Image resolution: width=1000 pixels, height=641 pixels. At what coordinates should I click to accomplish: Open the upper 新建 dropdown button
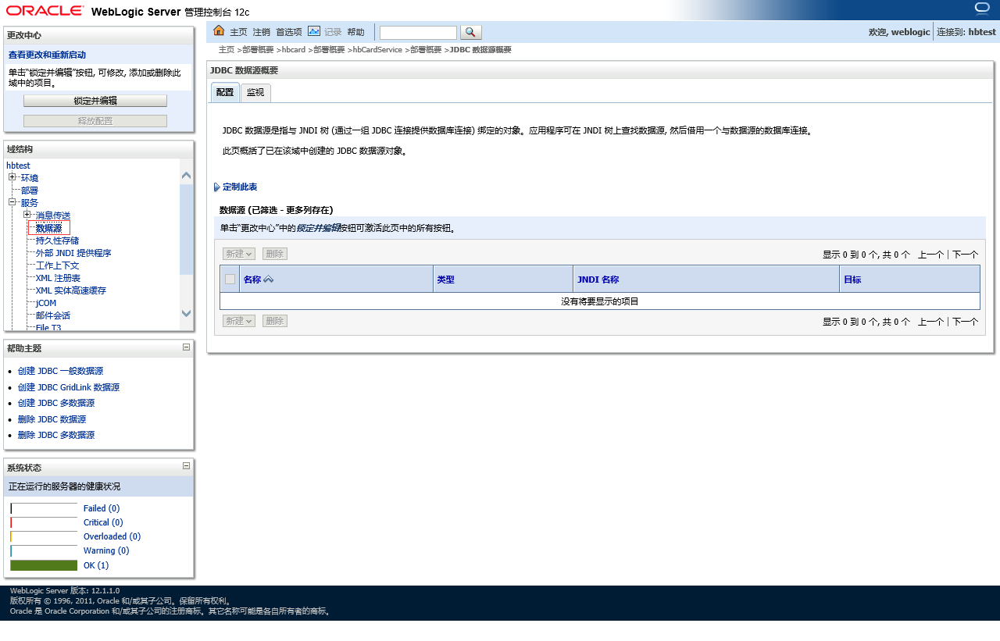coord(239,254)
